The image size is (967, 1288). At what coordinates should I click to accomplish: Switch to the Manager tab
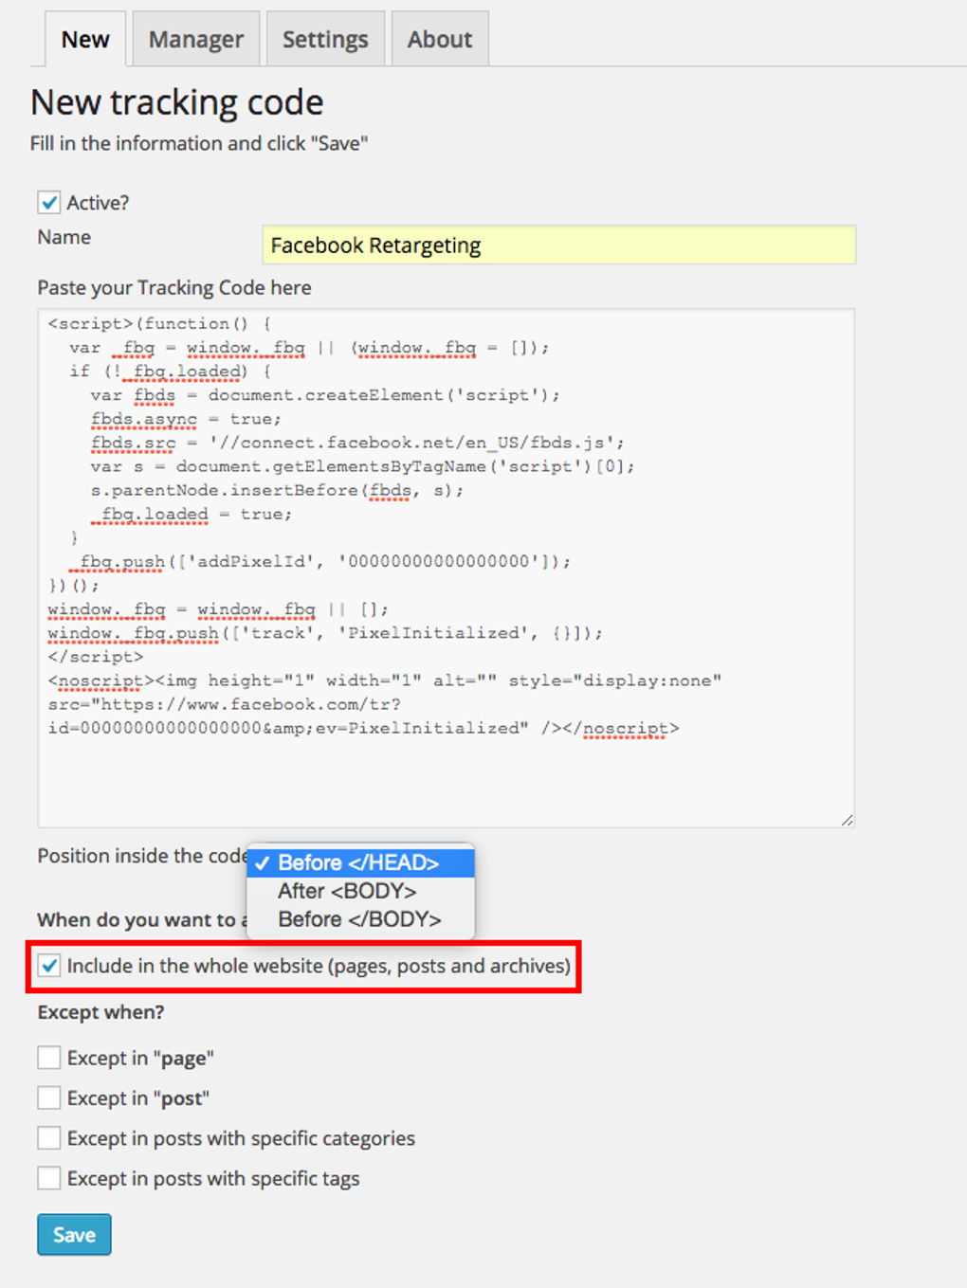(195, 38)
